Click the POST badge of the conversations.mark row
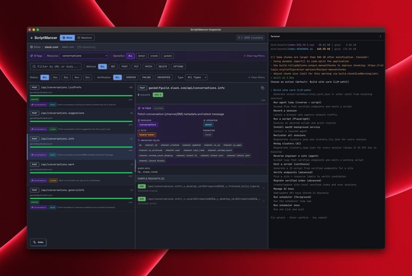412x276 pixels. pos(34,164)
